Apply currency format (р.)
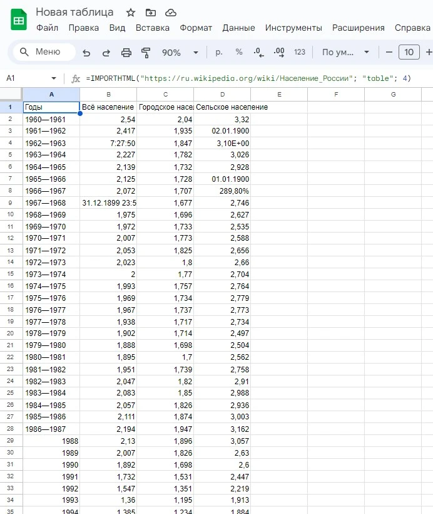The image size is (433, 514). pos(219,53)
